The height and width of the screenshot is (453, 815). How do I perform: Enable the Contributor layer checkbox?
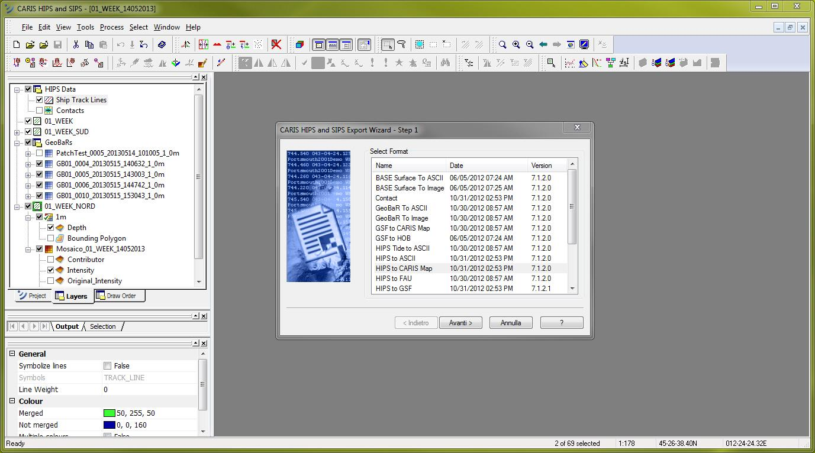point(51,260)
